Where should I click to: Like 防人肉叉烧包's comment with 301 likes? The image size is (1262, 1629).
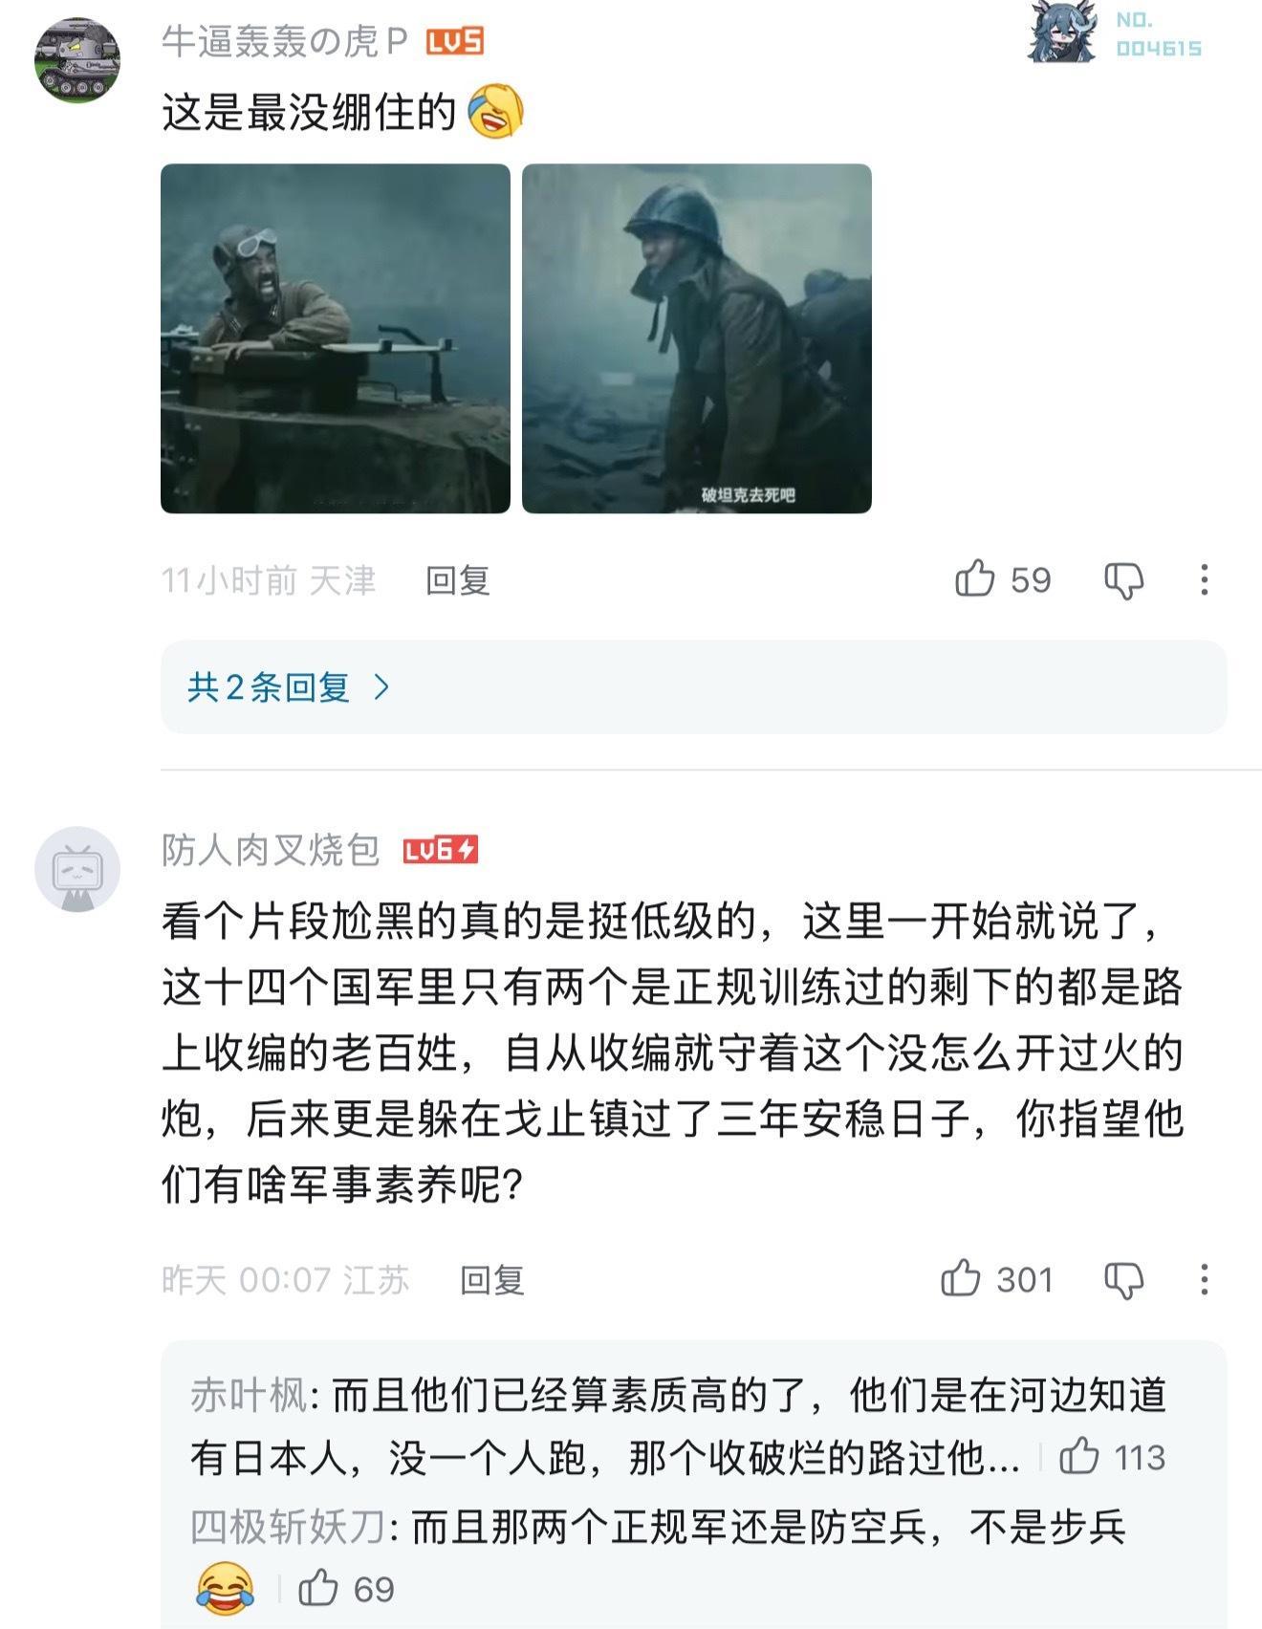pos(960,1278)
